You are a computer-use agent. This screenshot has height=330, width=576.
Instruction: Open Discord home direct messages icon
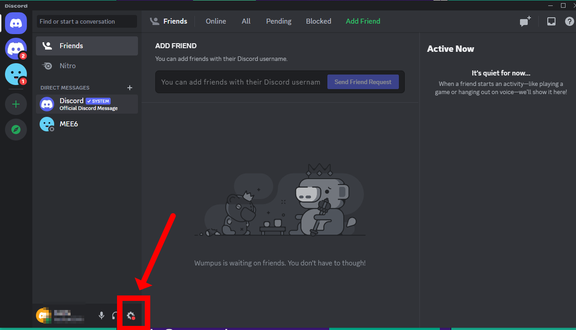click(x=16, y=23)
